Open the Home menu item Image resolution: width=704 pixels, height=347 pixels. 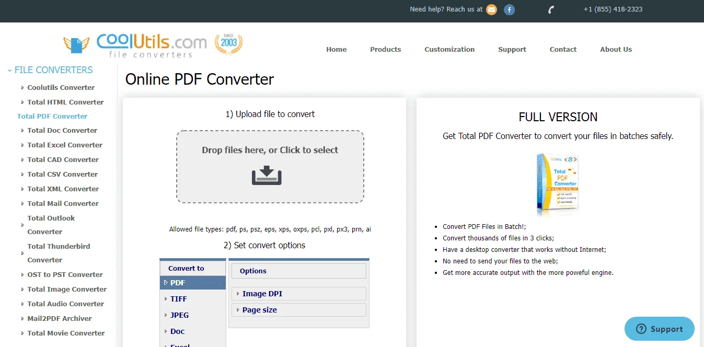tap(336, 50)
